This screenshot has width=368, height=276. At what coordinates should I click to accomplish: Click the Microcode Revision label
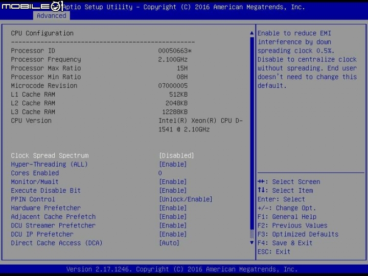(44, 86)
